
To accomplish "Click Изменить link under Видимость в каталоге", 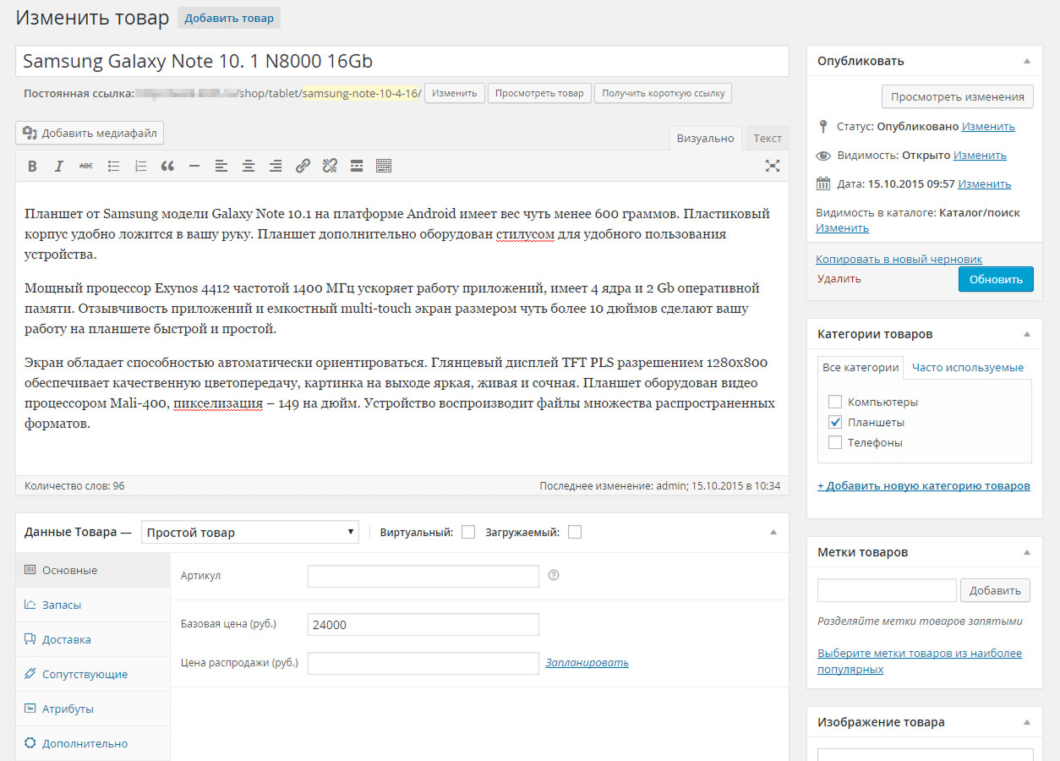I will point(842,227).
